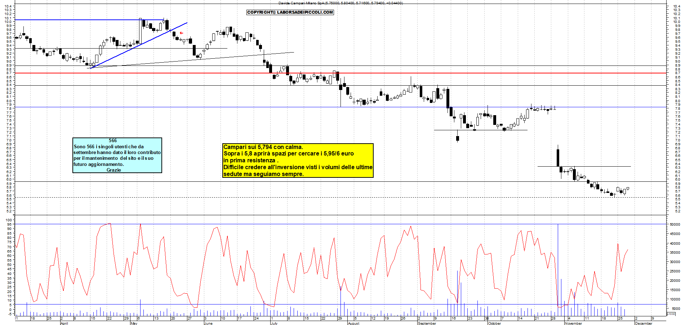Click 'Grazie' in the cyan note
The height and width of the screenshot is (325, 681).
tap(114, 170)
